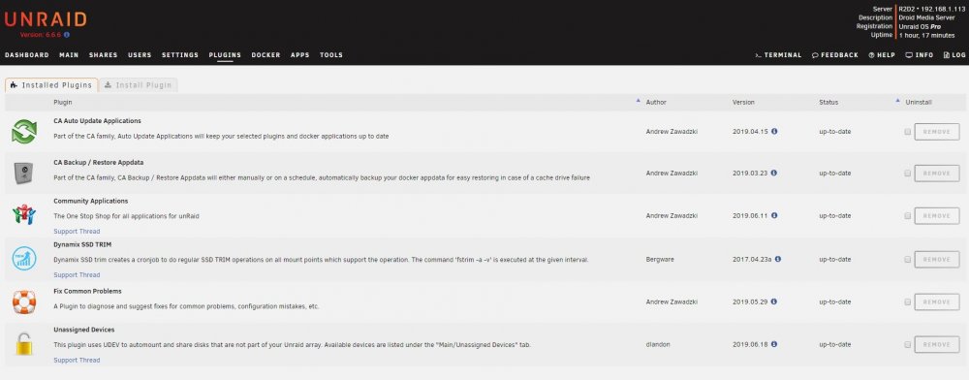This screenshot has width=969, height=380.
Task: Click the info icon beside Unraid version 6.6.6
Action: coord(67,35)
